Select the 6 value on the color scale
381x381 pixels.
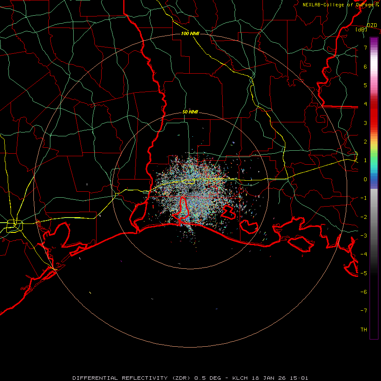(x=365, y=66)
